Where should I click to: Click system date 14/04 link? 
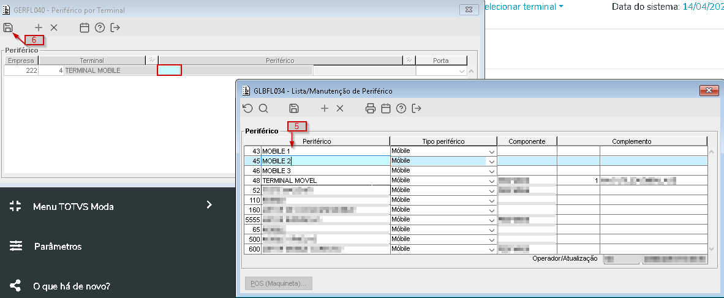point(703,7)
